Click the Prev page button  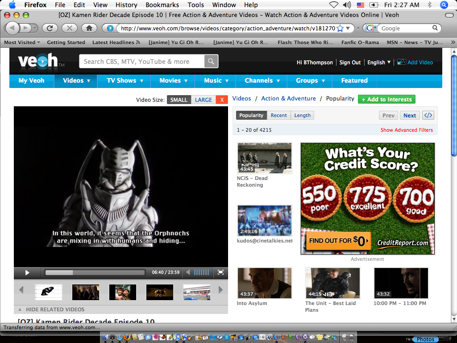388,115
